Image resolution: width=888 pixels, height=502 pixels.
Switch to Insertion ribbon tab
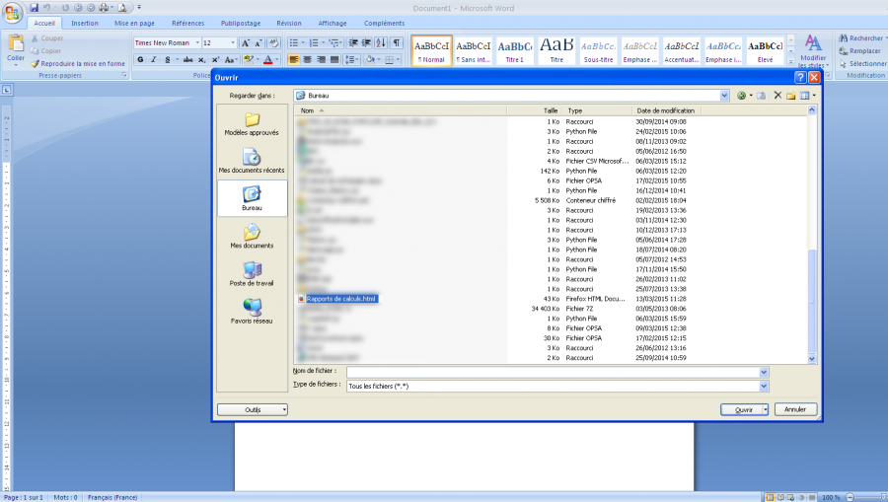[x=85, y=24]
